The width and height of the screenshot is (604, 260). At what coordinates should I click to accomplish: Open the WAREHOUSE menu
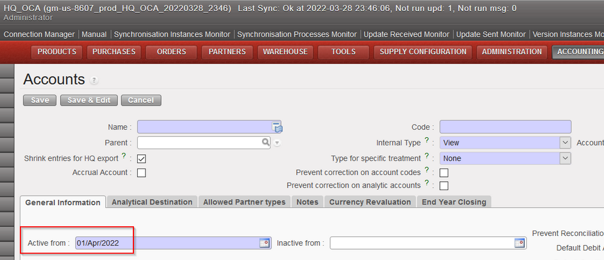285,52
